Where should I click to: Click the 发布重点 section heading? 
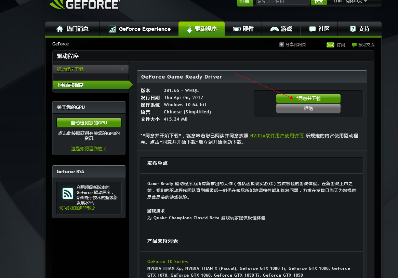(157, 163)
